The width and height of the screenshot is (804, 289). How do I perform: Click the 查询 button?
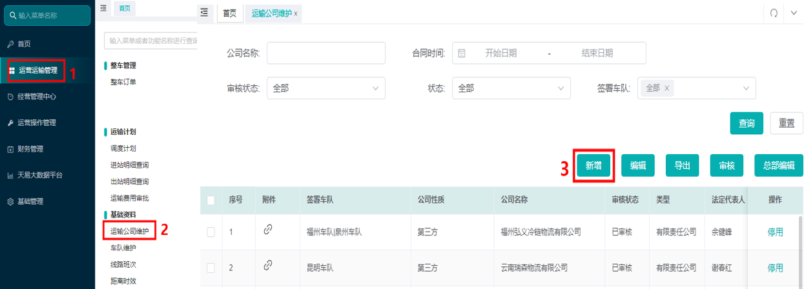coord(747,123)
